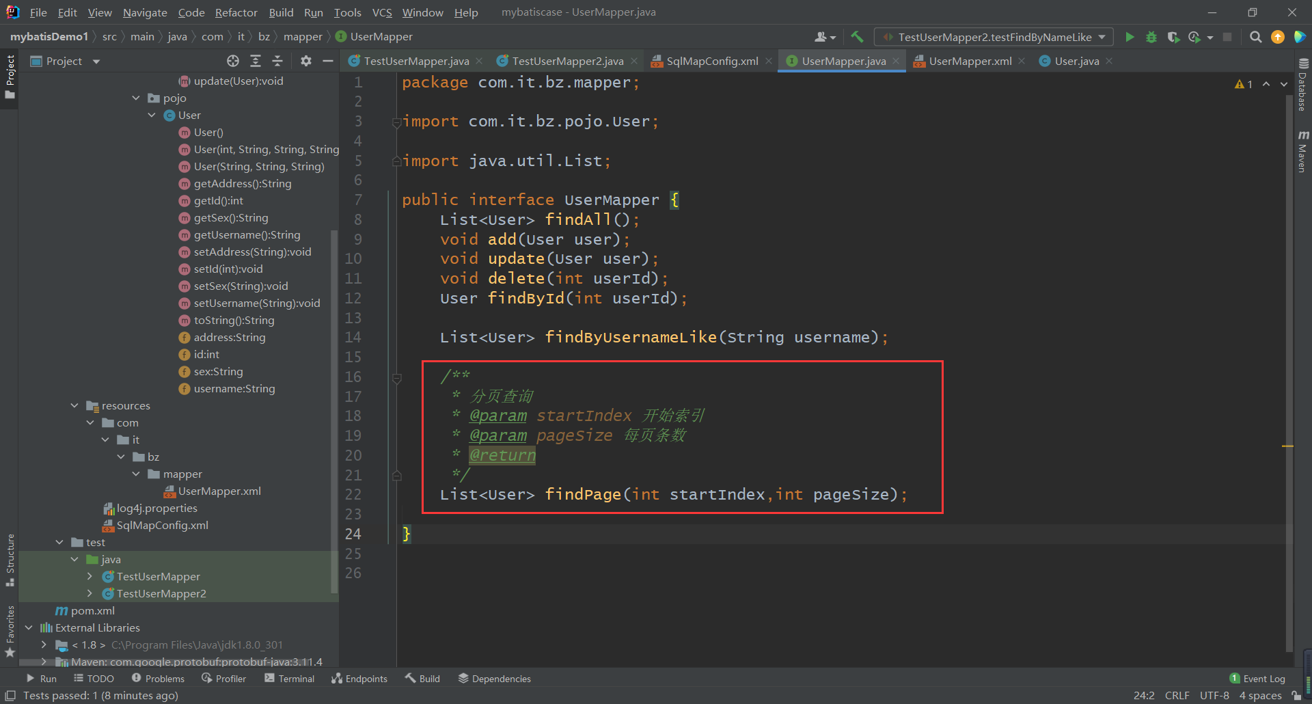Collapse the pojo folder in tree

[136, 98]
